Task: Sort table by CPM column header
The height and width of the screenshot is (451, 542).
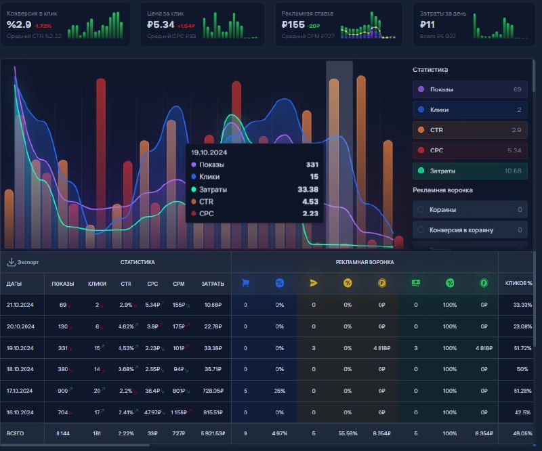Action: (x=179, y=284)
